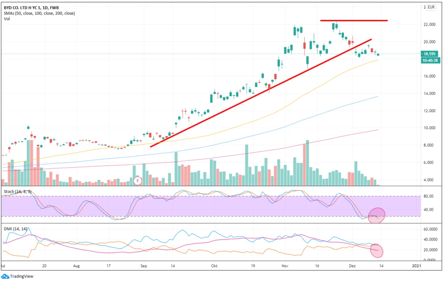
Task: Click the Nov label on time axis
Action: tap(285, 265)
